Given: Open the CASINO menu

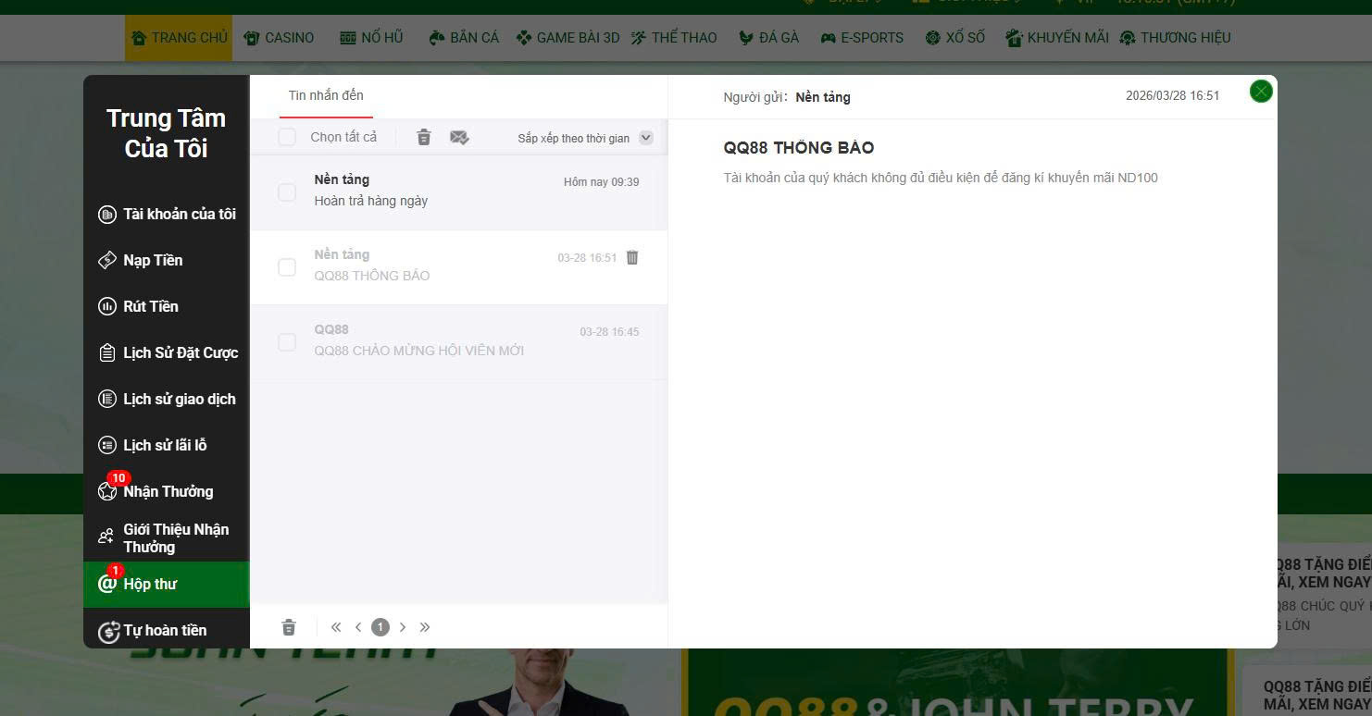Looking at the screenshot, I should (x=279, y=38).
